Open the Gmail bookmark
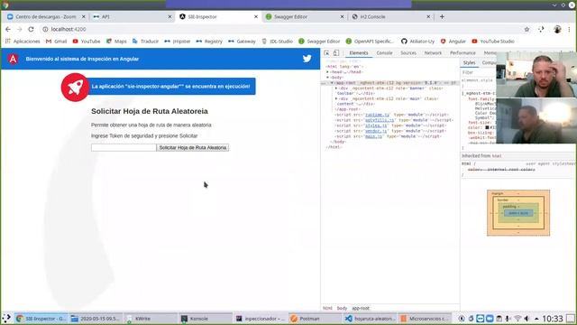Viewport: 577px width, 325px height. pos(56,42)
